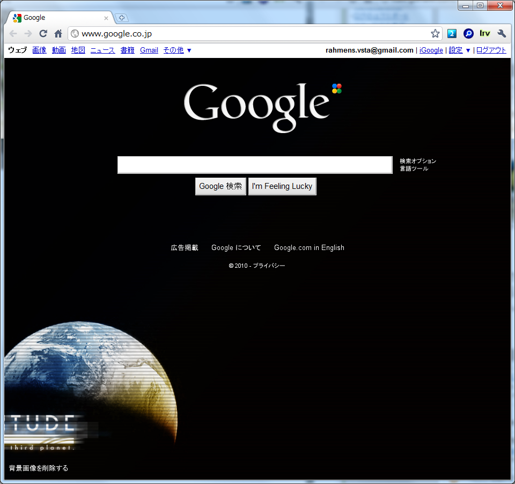Screen dimensions: 515x484
Task: Go back with the browser back arrow
Action: pos(13,33)
